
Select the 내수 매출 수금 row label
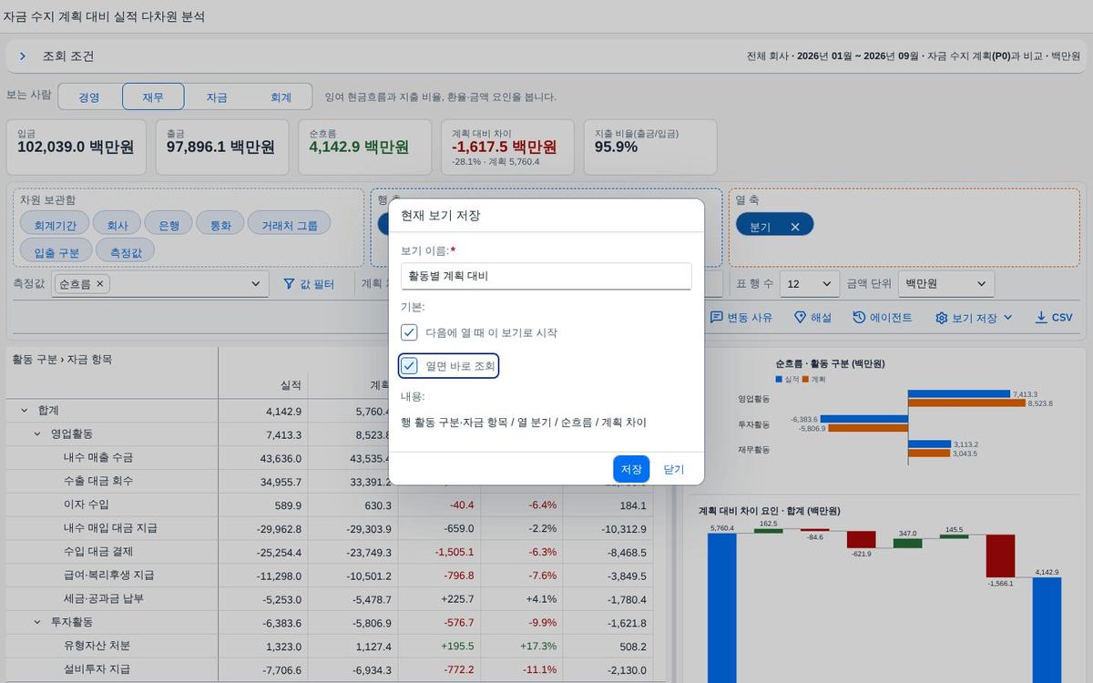pos(97,458)
